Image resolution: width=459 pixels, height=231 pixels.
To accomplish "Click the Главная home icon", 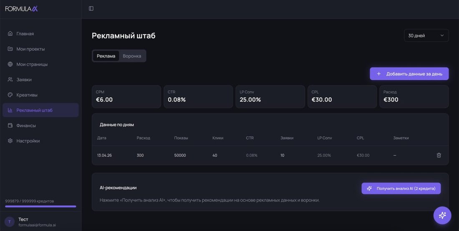I will coord(10,33).
